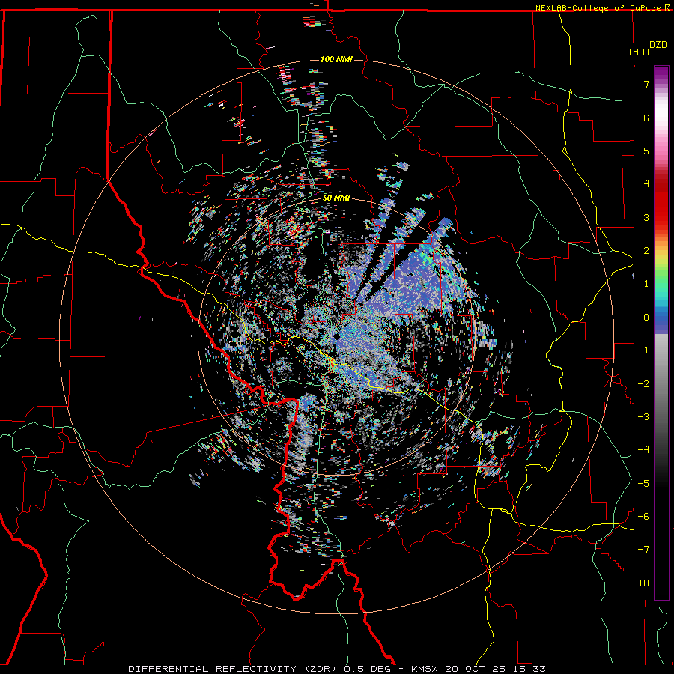The width and height of the screenshot is (674, 674).
Task: Click the -5 value on the color scale
Action: click(643, 484)
